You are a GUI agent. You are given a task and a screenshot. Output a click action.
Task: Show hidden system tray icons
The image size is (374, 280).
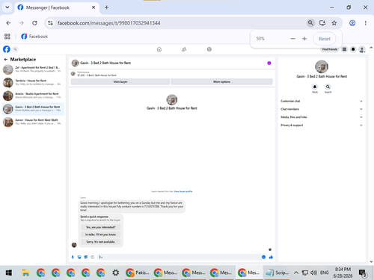tap(296, 273)
